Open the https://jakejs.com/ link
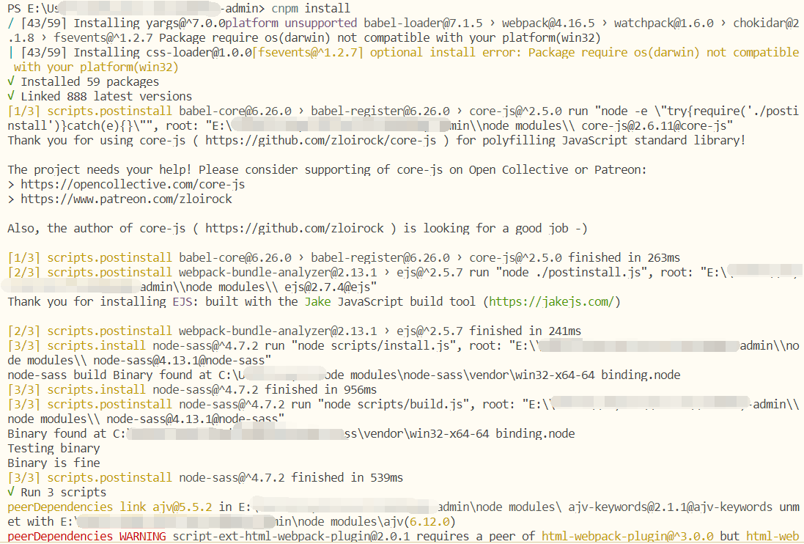Screen dimensions: 804x544 [551, 301]
